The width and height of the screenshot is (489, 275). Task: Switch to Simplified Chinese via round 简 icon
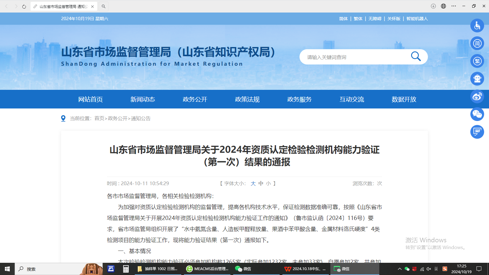(477, 43)
